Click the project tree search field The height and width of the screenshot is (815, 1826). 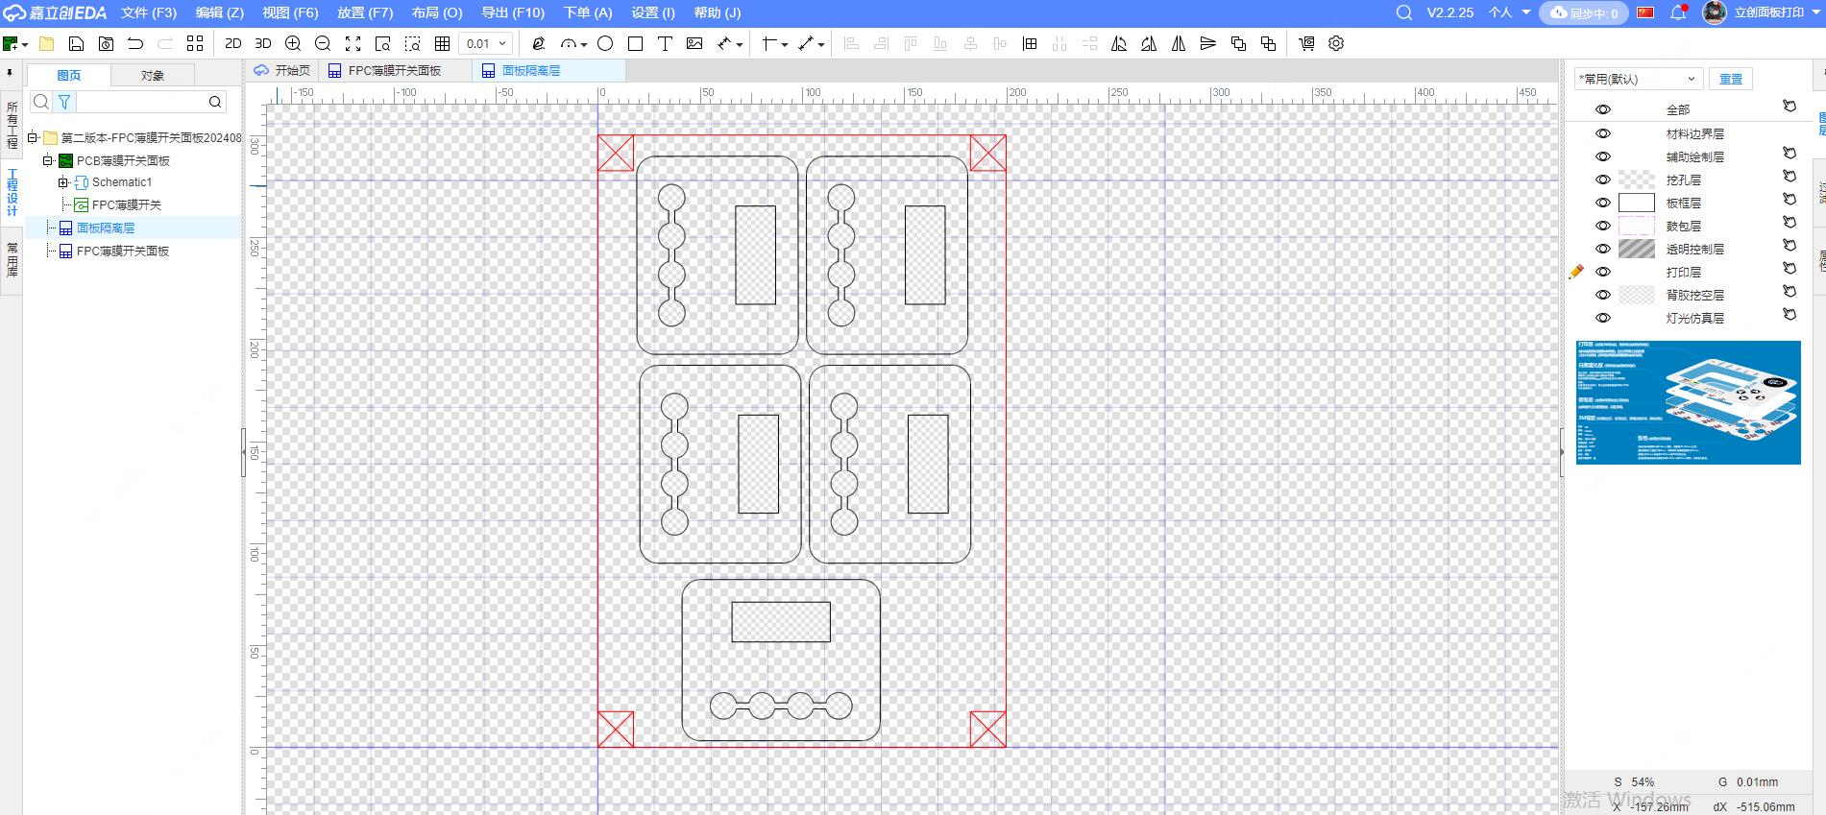pos(141,102)
